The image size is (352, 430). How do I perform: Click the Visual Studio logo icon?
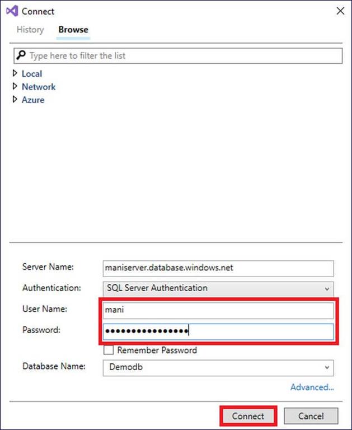(12, 11)
